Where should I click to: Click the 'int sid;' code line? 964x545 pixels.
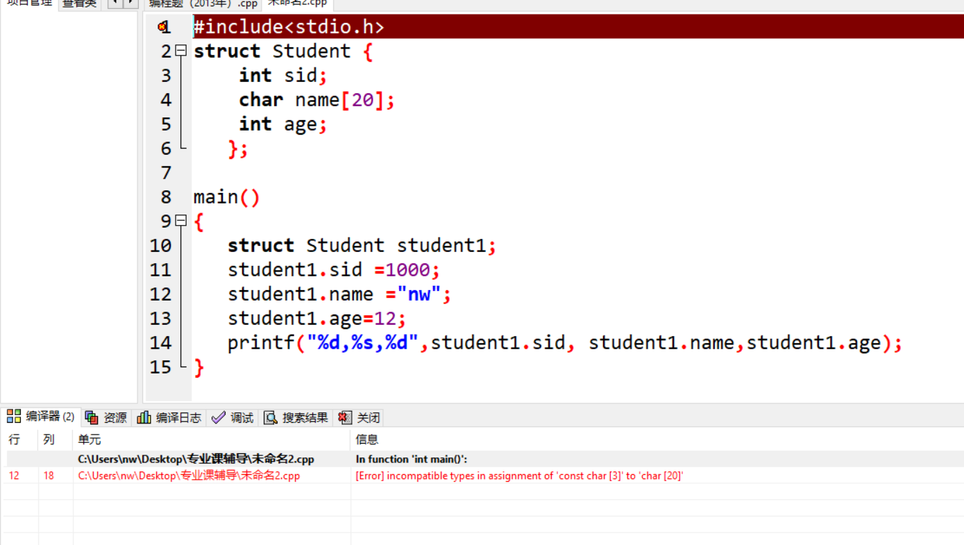(x=283, y=76)
